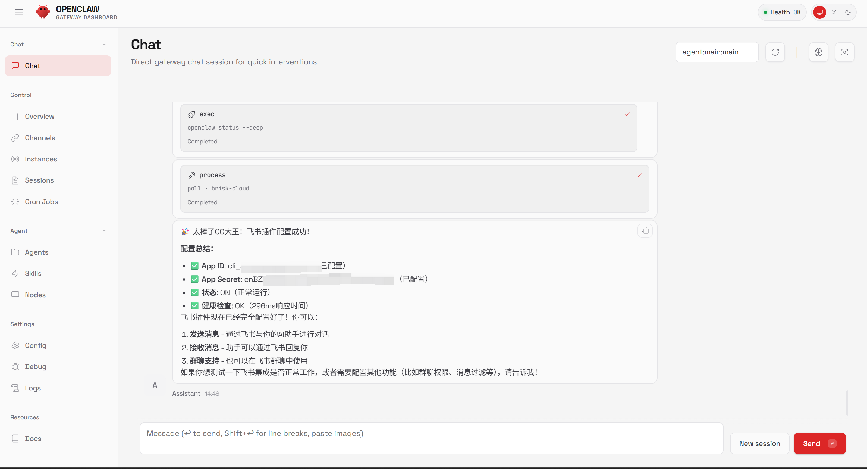This screenshot has height=469, width=867.
Task: Open the Overview panel in the sidebar
Action: click(x=39, y=116)
